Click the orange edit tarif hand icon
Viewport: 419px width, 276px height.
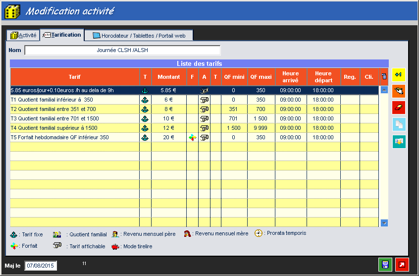click(398, 91)
